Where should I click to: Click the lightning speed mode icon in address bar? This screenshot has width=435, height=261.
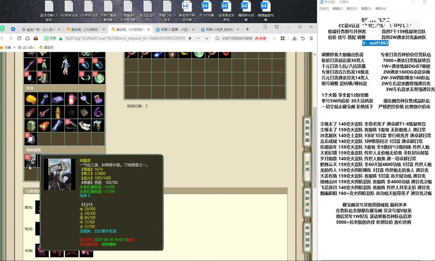tap(190, 38)
